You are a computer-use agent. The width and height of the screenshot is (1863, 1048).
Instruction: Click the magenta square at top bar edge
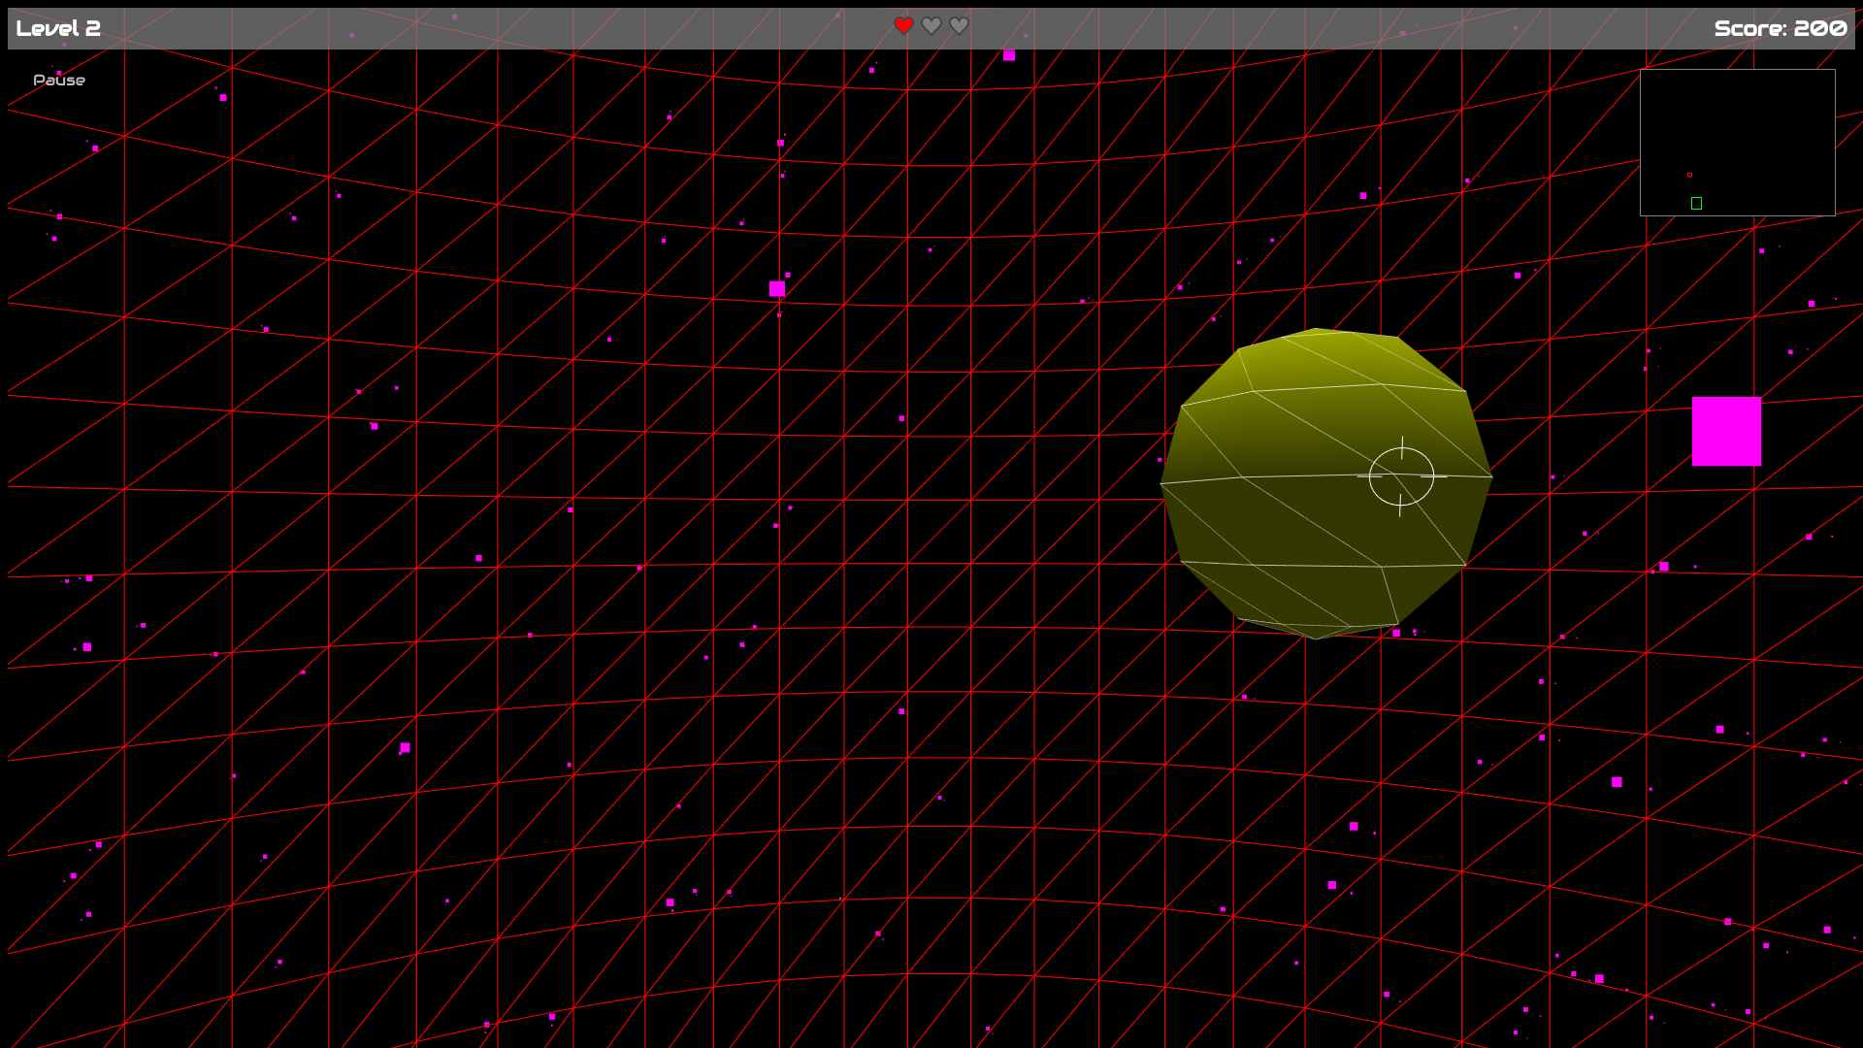(x=1009, y=55)
